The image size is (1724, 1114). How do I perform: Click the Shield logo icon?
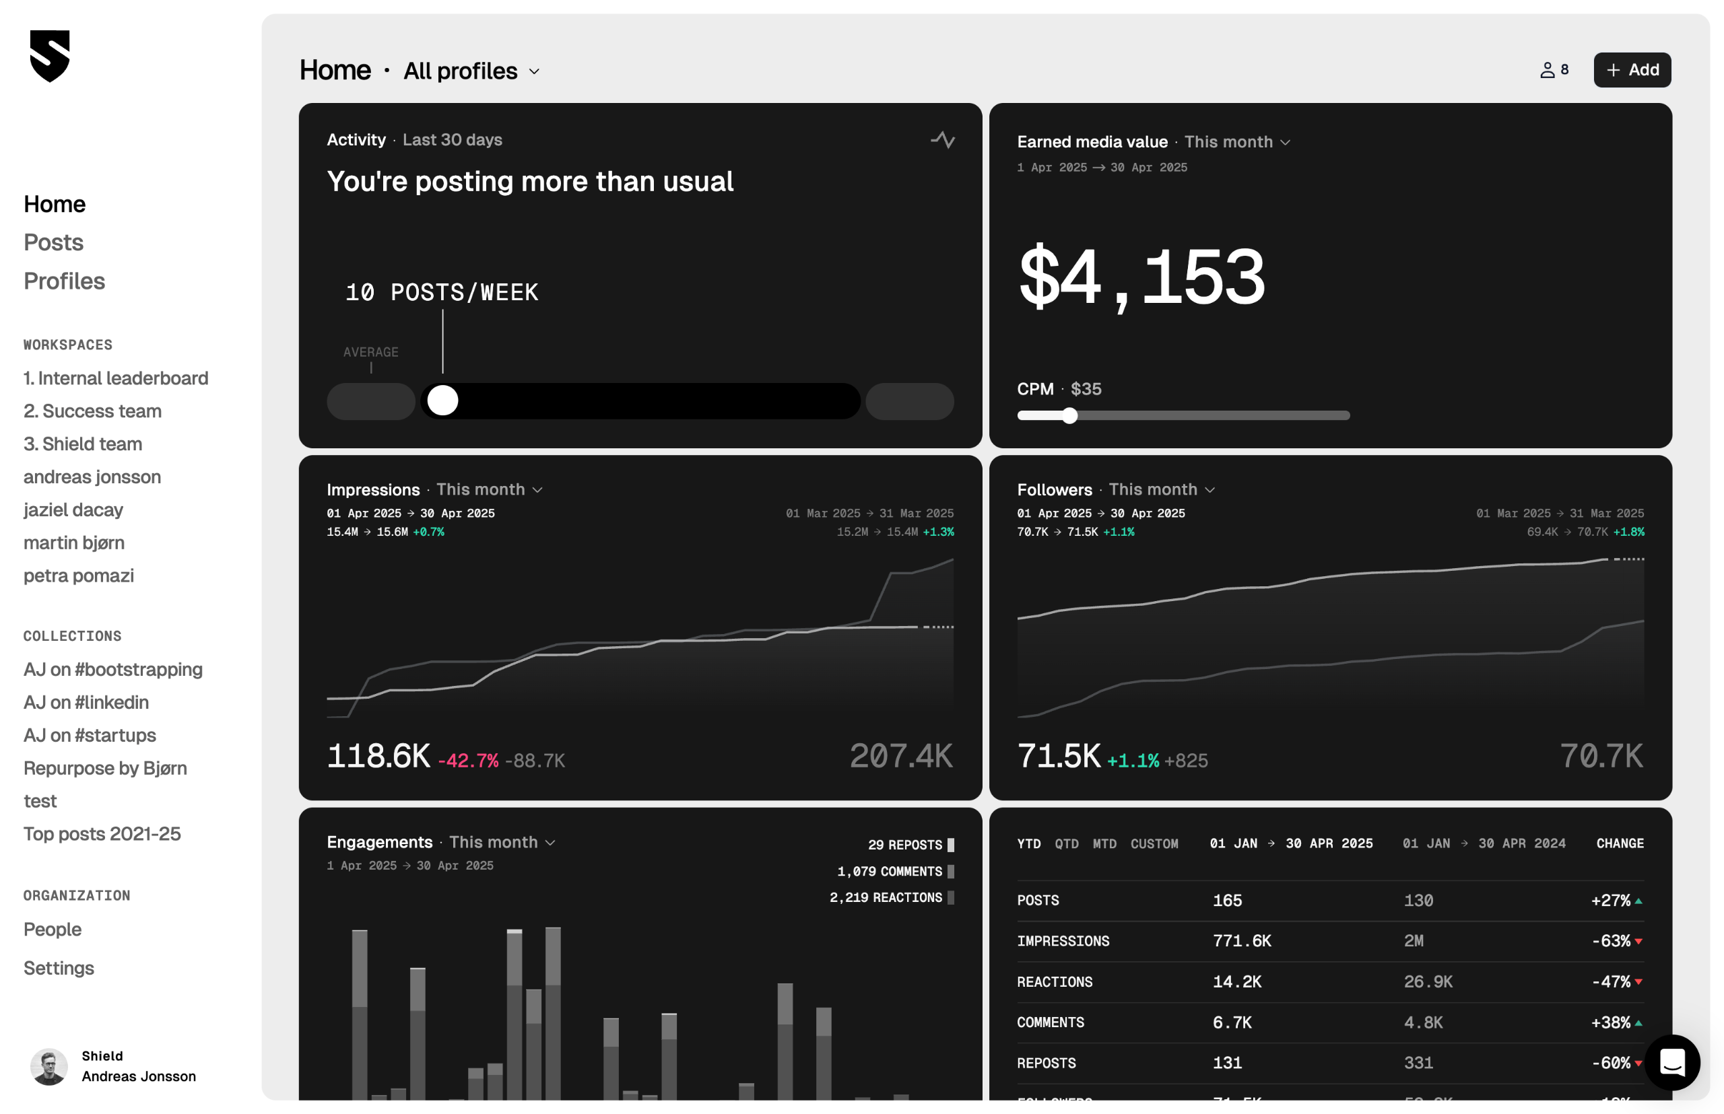50,56
